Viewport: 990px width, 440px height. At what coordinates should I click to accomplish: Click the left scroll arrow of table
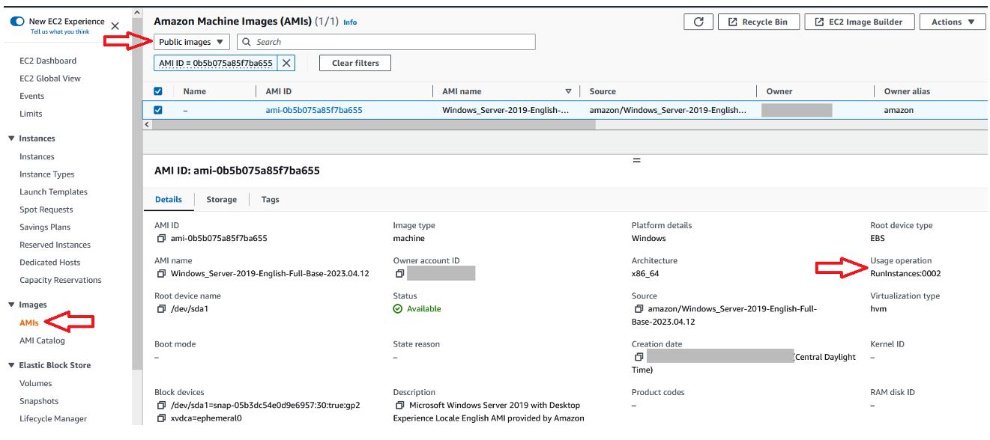146,124
